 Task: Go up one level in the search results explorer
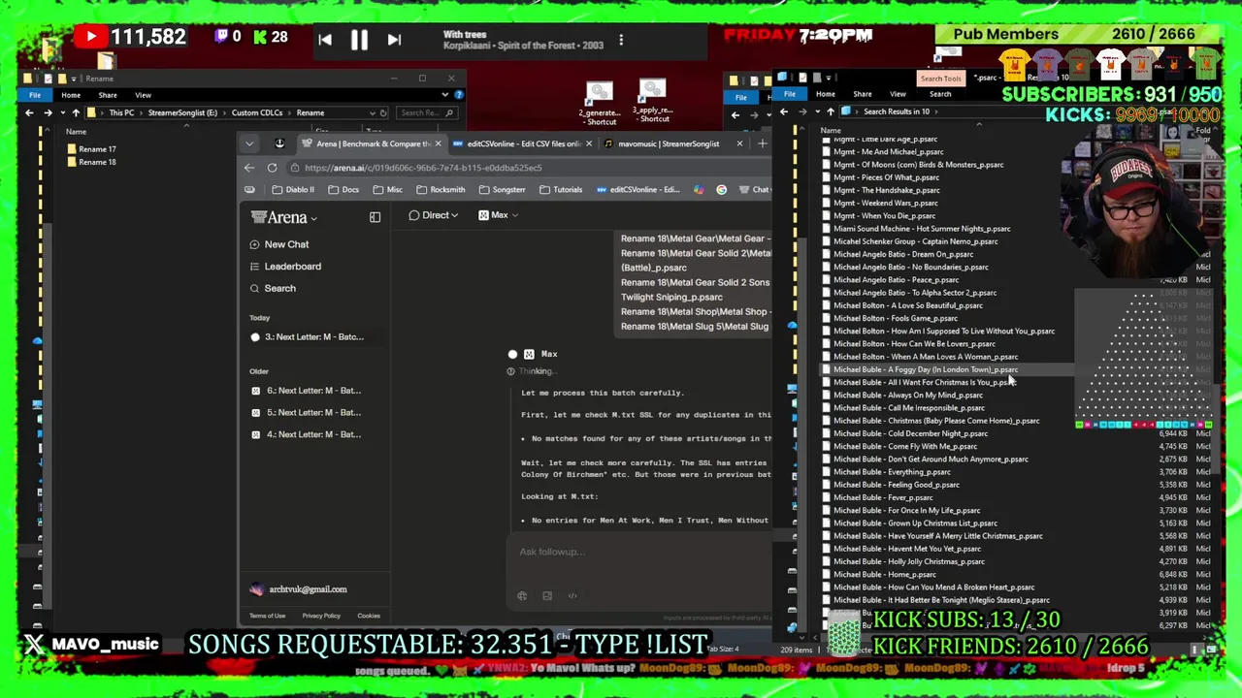[x=831, y=111]
